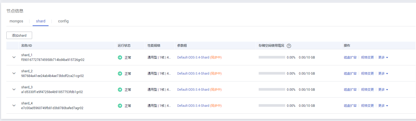The width and height of the screenshot is (416, 121).
Task: Expand the shard_3 row details
Action: (14, 90)
